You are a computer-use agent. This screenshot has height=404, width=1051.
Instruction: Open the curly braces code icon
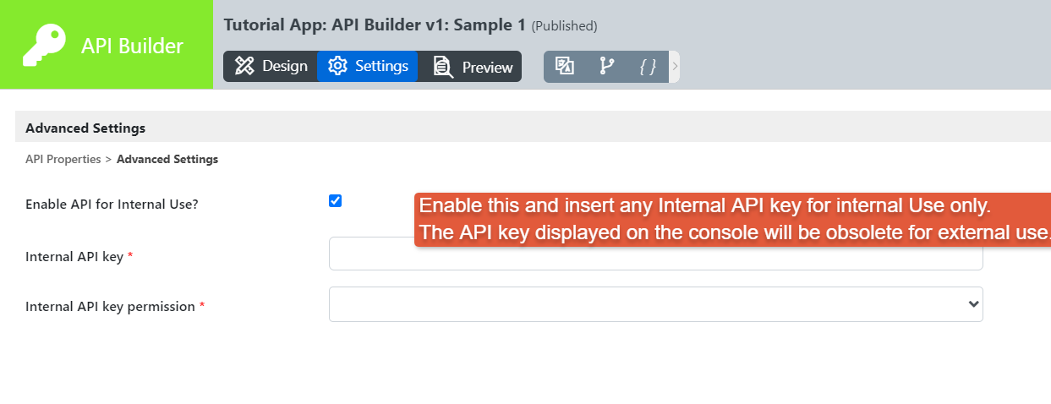648,66
